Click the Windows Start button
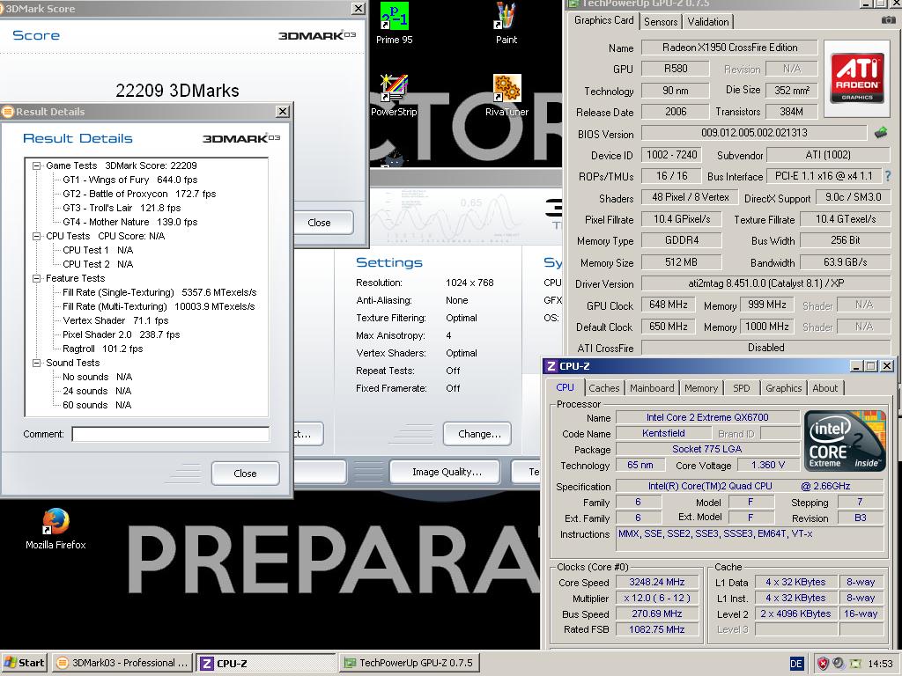This screenshot has height=676, width=902. [x=24, y=663]
